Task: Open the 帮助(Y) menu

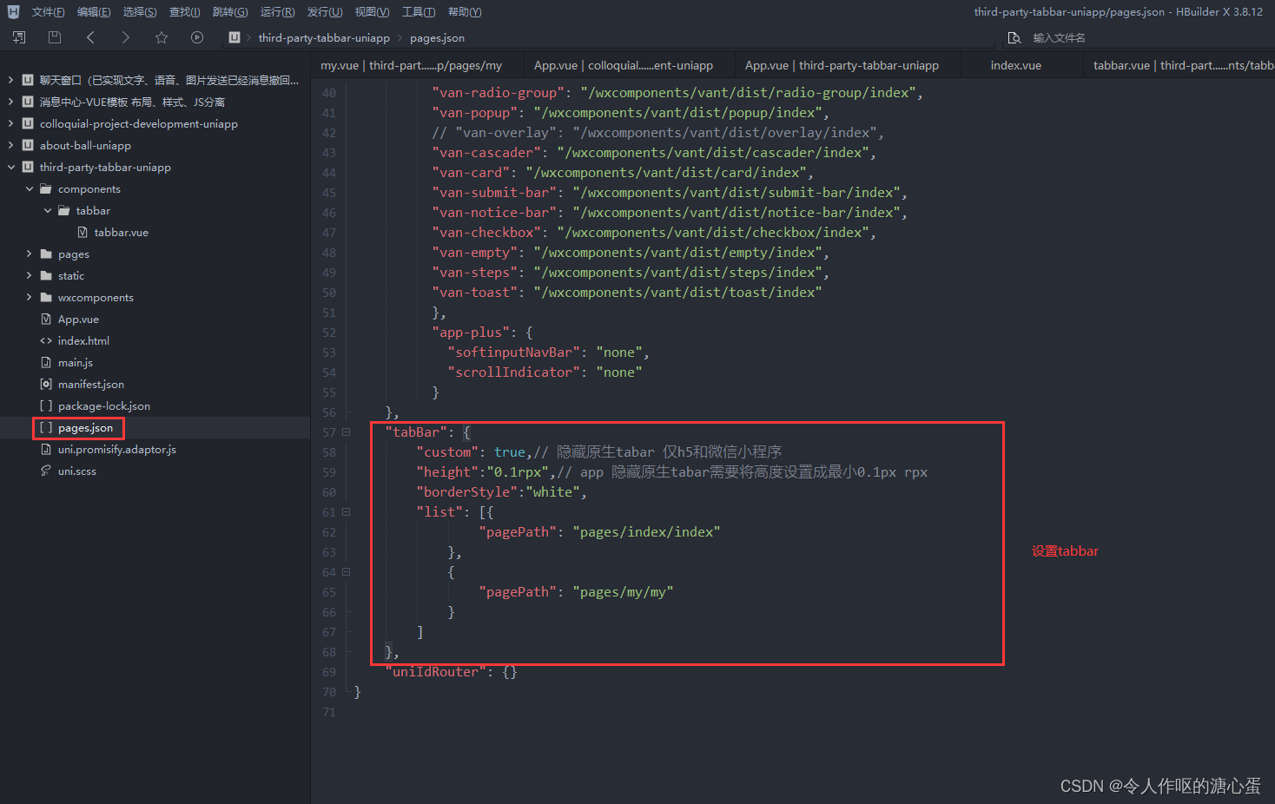Action: pyautogui.click(x=465, y=12)
